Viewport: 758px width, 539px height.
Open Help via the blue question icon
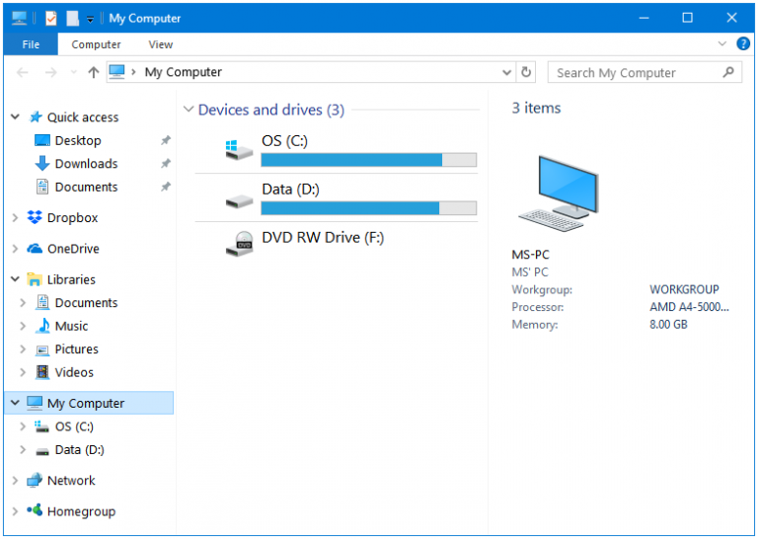[x=743, y=43]
